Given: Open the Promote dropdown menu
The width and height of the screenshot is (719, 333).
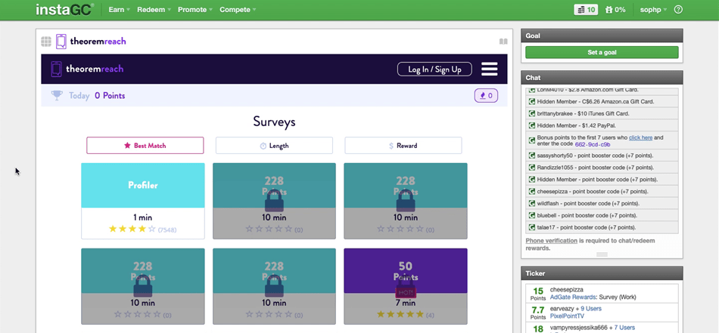Looking at the screenshot, I should pyautogui.click(x=195, y=10).
